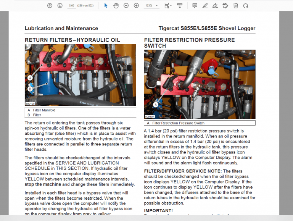The width and height of the screenshot is (293, 221).
Task: Click FILTER/DIFFUSER SERVICE NOTE heading
Action: [183, 171]
